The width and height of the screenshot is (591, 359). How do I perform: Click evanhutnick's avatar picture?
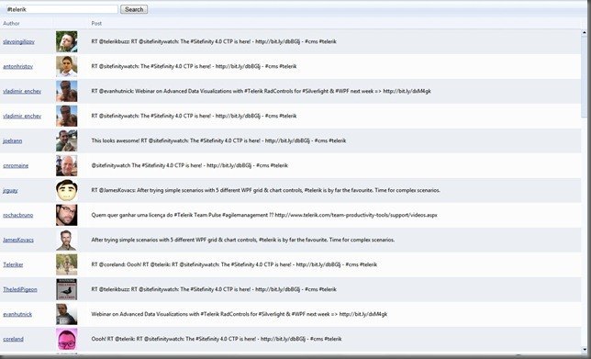pos(67,314)
